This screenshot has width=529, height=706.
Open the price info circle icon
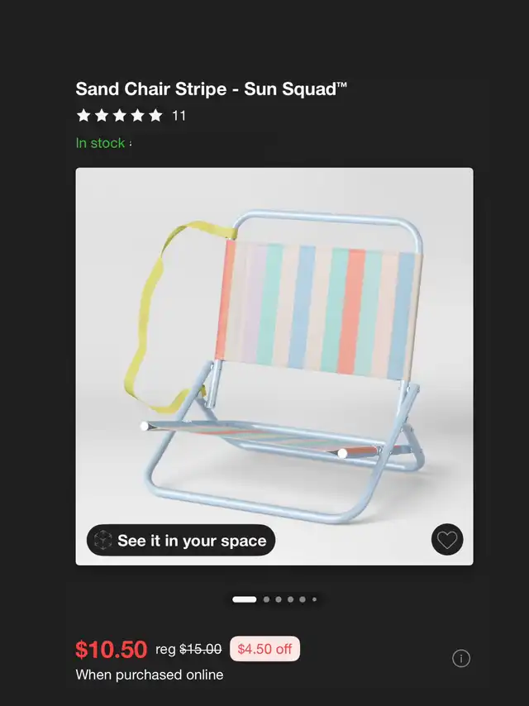click(461, 658)
